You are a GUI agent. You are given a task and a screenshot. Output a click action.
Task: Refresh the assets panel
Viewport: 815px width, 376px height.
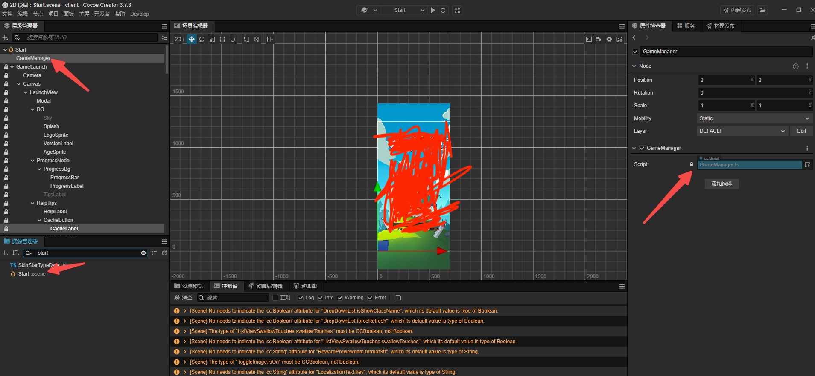[x=164, y=253]
